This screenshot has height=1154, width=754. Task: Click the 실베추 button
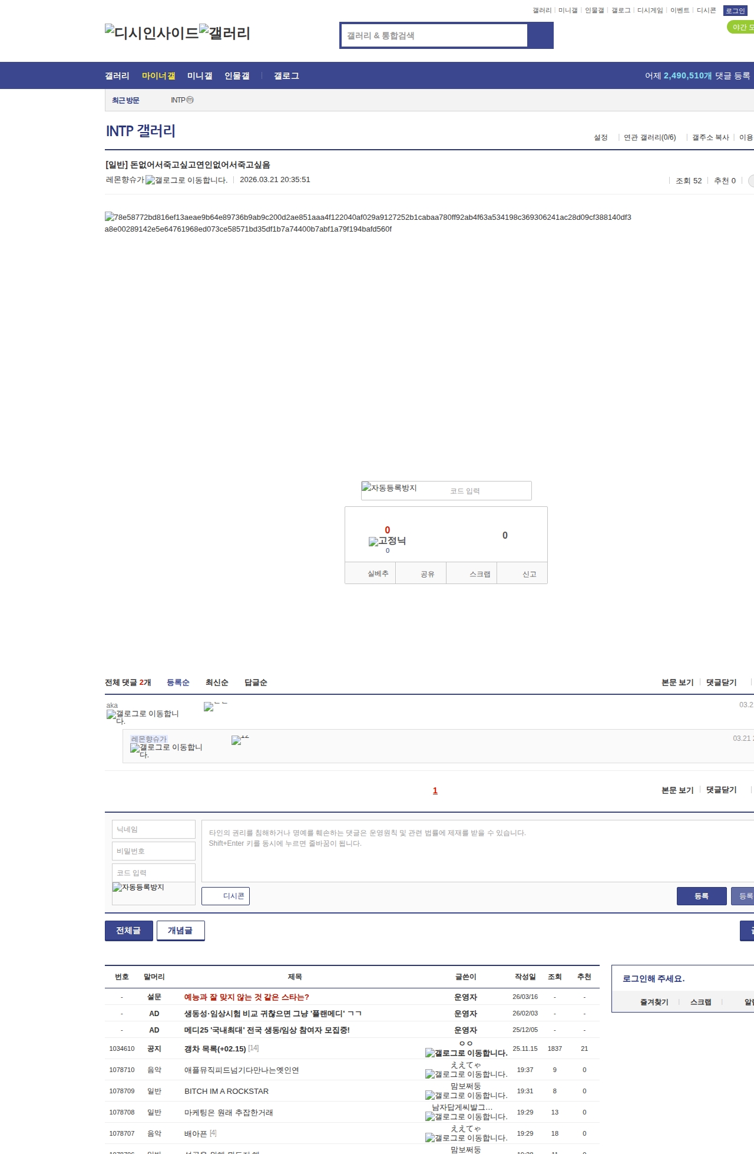(371, 573)
